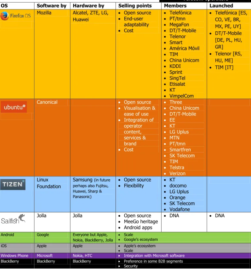Click 'Telenor [RS, HU, ME]' launched entry
The image size is (251, 269).
pos(228,57)
